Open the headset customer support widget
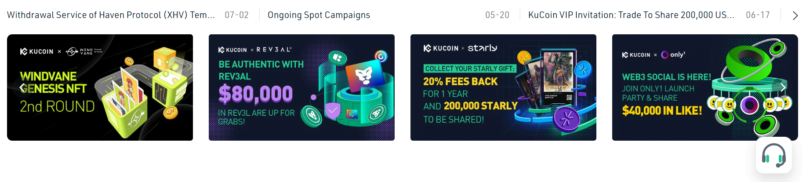 click(x=774, y=155)
